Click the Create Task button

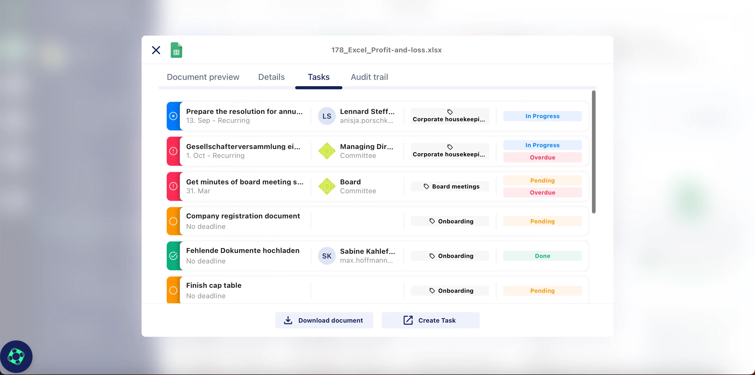[x=430, y=320]
